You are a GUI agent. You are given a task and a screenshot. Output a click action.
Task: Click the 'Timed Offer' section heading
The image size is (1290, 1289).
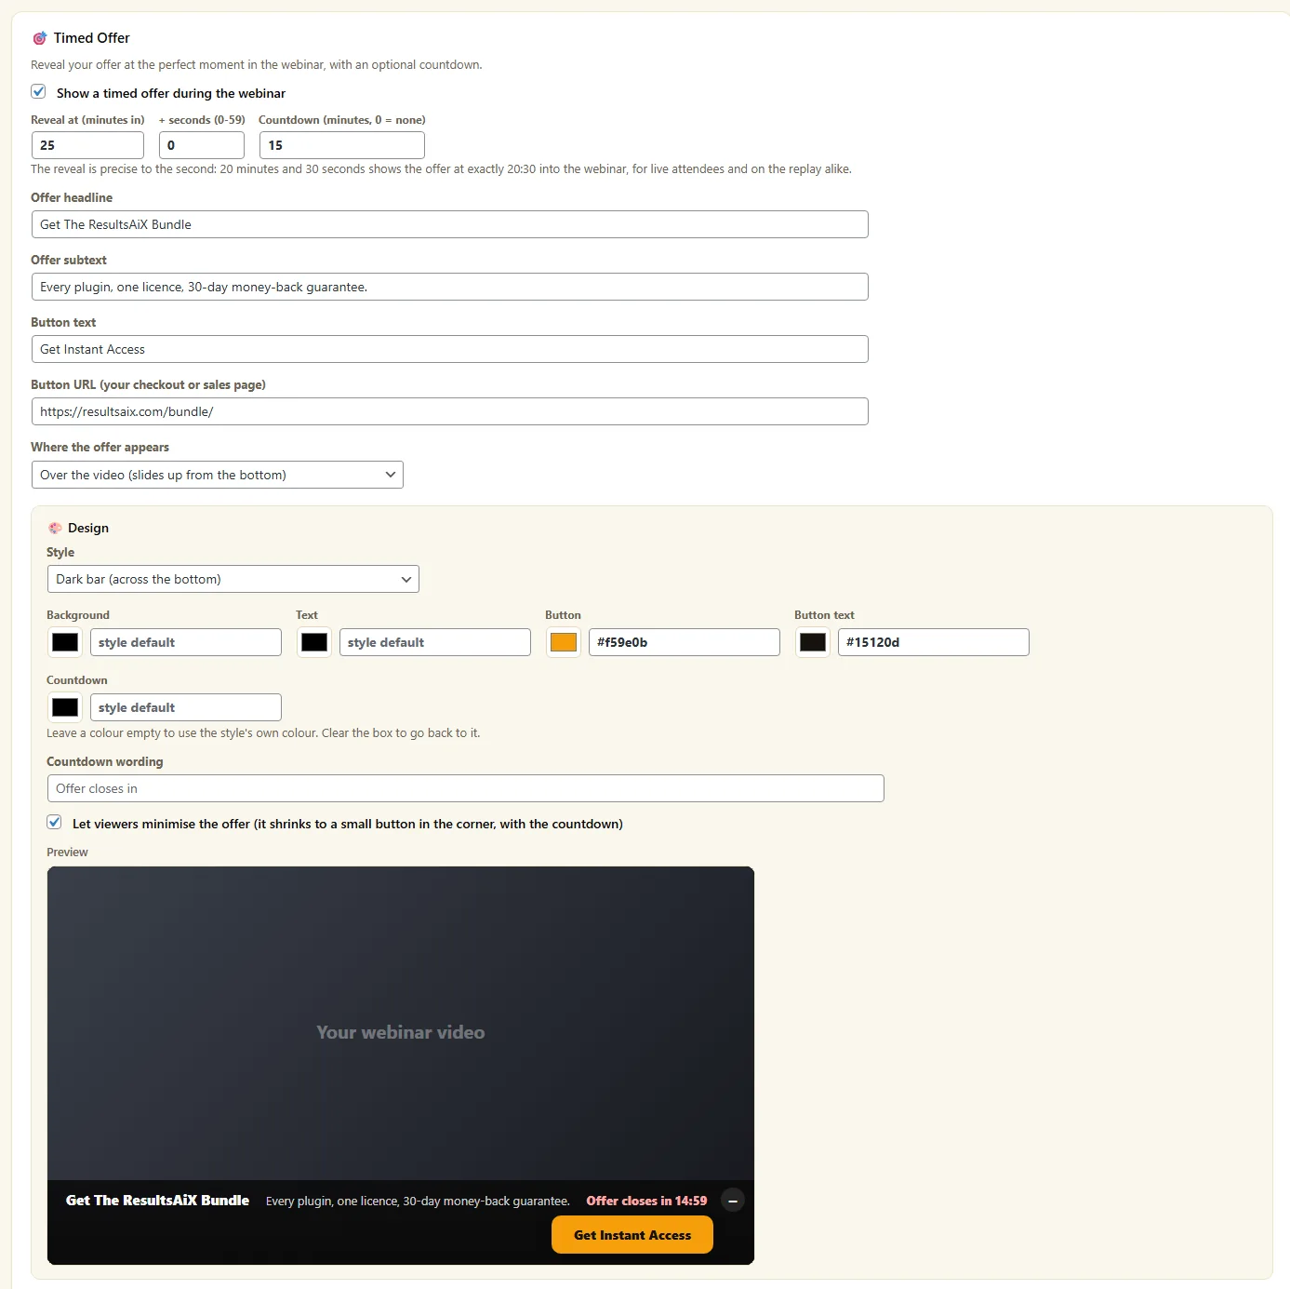click(91, 38)
